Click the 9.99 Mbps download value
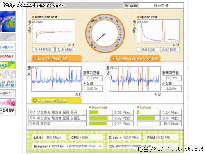Viewport: 205px width, 154px height. (x=123, y=118)
